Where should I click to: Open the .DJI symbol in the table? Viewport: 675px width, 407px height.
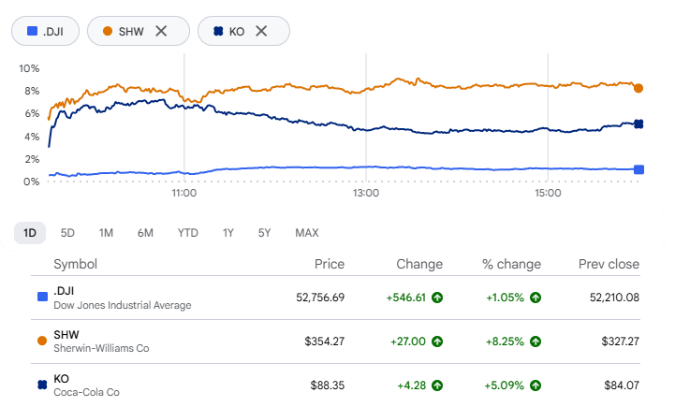pyautogui.click(x=64, y=291)
